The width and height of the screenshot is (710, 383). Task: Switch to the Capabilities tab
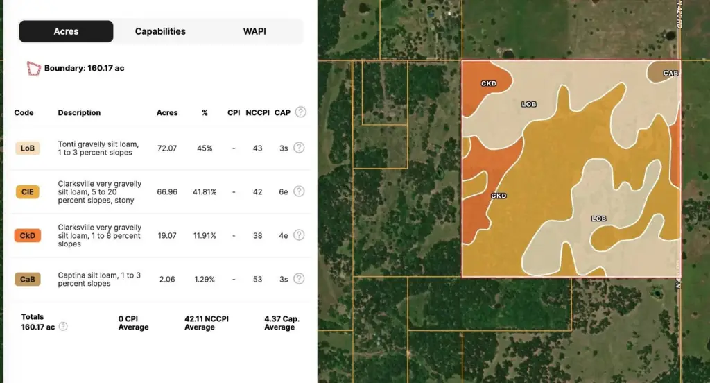pos(160,31)
